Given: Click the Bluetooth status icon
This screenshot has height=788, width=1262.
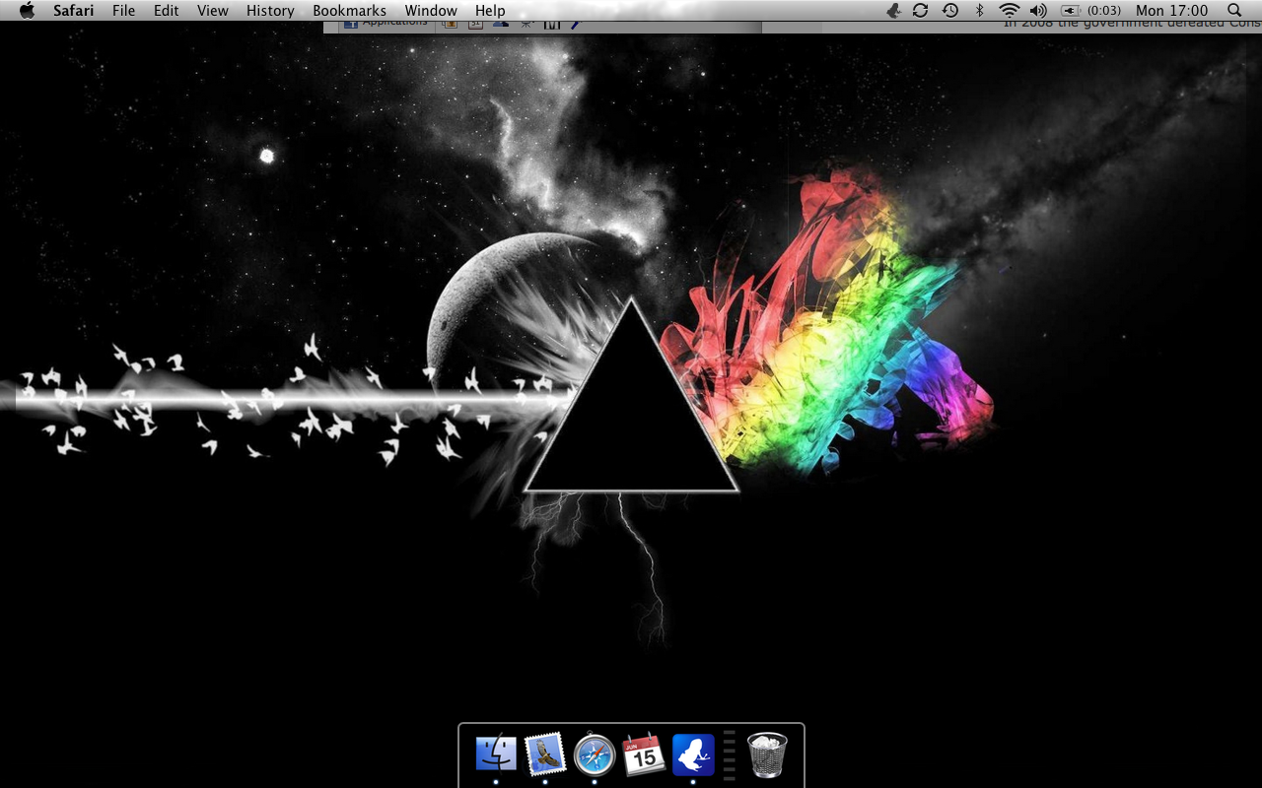Looking at the screenshot, I should pyautogui.click(x=979, y=11).
